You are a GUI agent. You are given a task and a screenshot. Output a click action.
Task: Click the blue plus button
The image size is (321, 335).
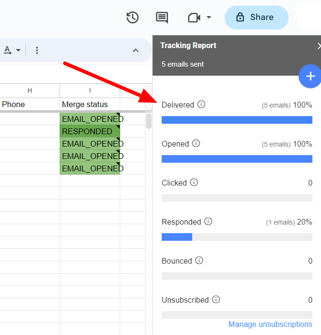click(310, 76)
